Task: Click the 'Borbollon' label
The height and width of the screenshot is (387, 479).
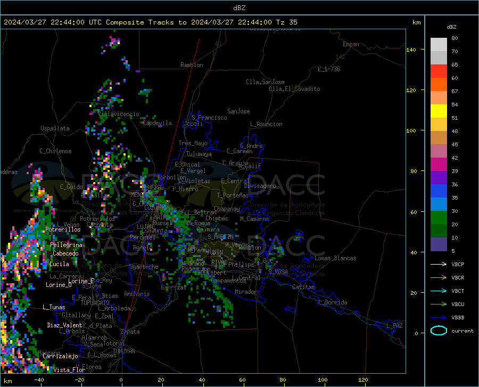Action: (172, 177)
